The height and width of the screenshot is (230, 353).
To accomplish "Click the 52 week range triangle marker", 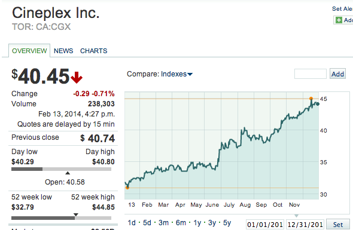I will [x=76, y=214].
